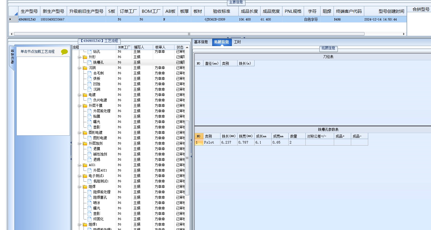Click the document icon beside 终固化
The width and height of the screenshot is (431, 230).
click(89, 219)
